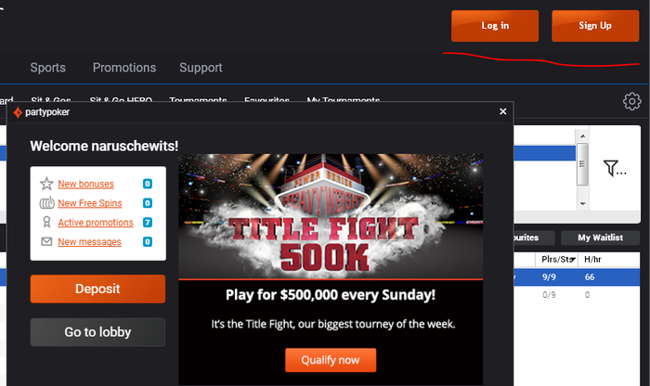Click the filter funnel icon

611,168
